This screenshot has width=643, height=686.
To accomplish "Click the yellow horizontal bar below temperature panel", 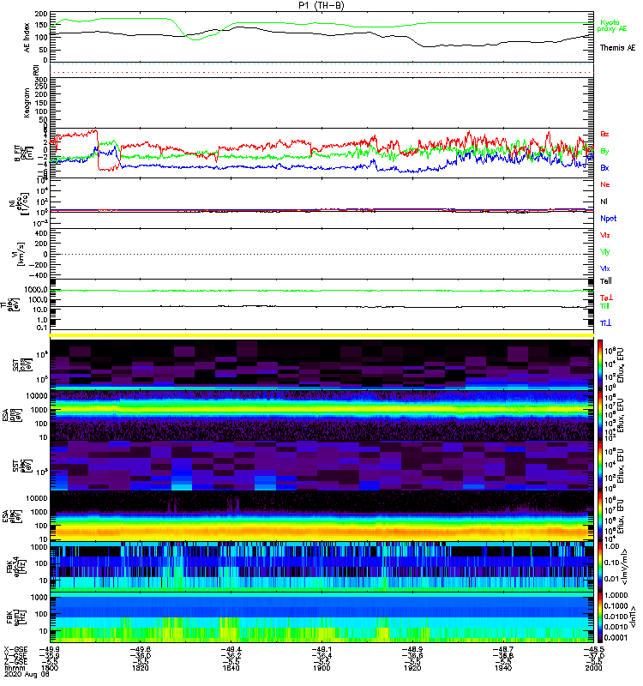I will (x=321, y=335).
